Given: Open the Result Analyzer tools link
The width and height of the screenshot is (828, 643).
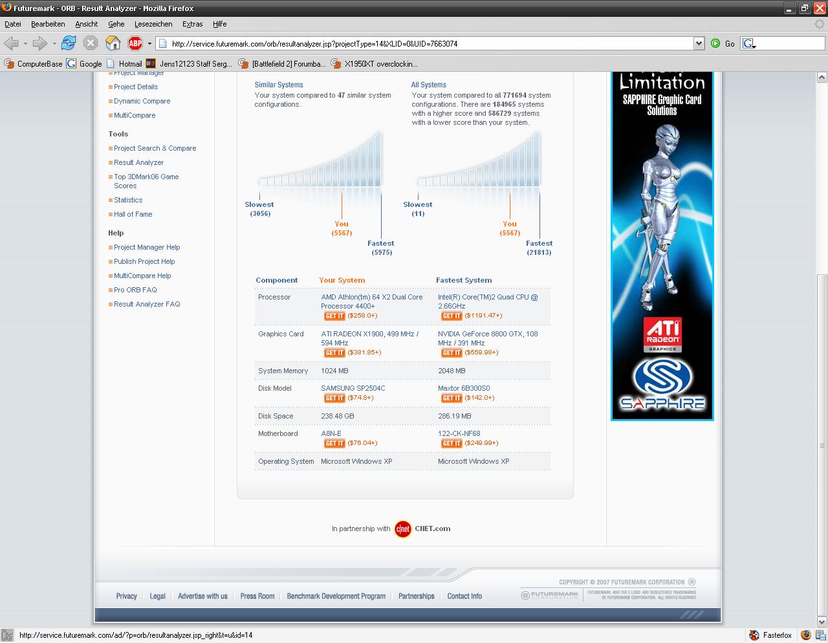Looking at the screenshot, I should (x=139, y=162).
